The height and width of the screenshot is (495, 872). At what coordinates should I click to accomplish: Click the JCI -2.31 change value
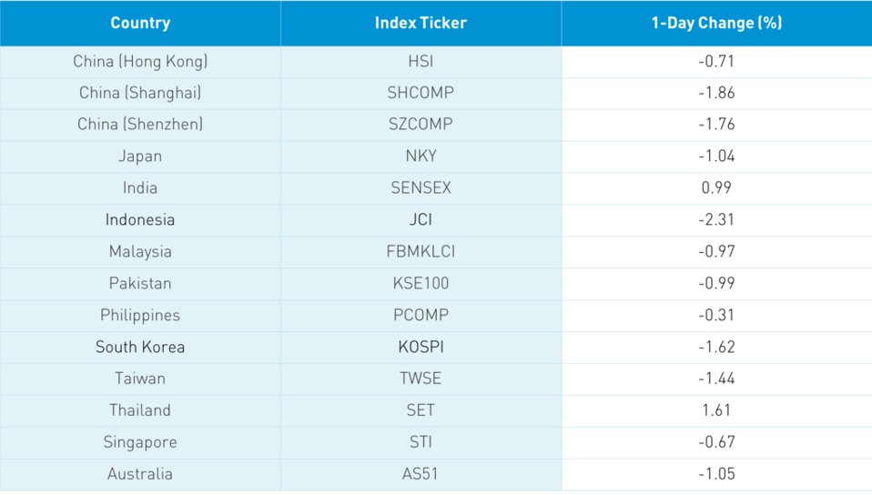click(716, 219)
